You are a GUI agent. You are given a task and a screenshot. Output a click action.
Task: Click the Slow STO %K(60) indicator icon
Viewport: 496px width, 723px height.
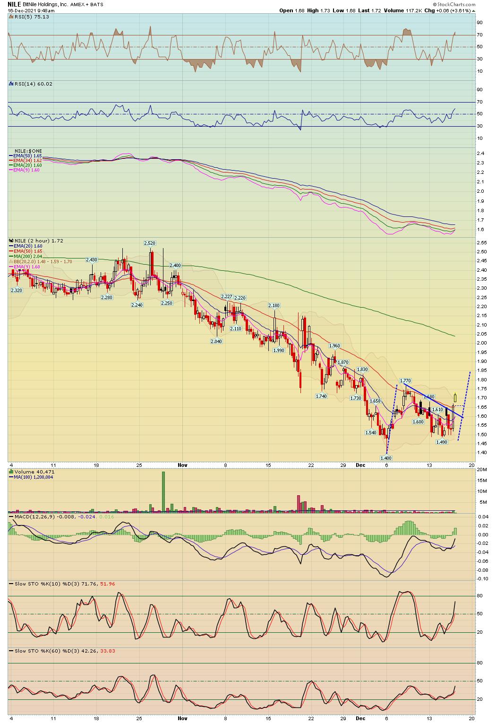coord(11,651)
